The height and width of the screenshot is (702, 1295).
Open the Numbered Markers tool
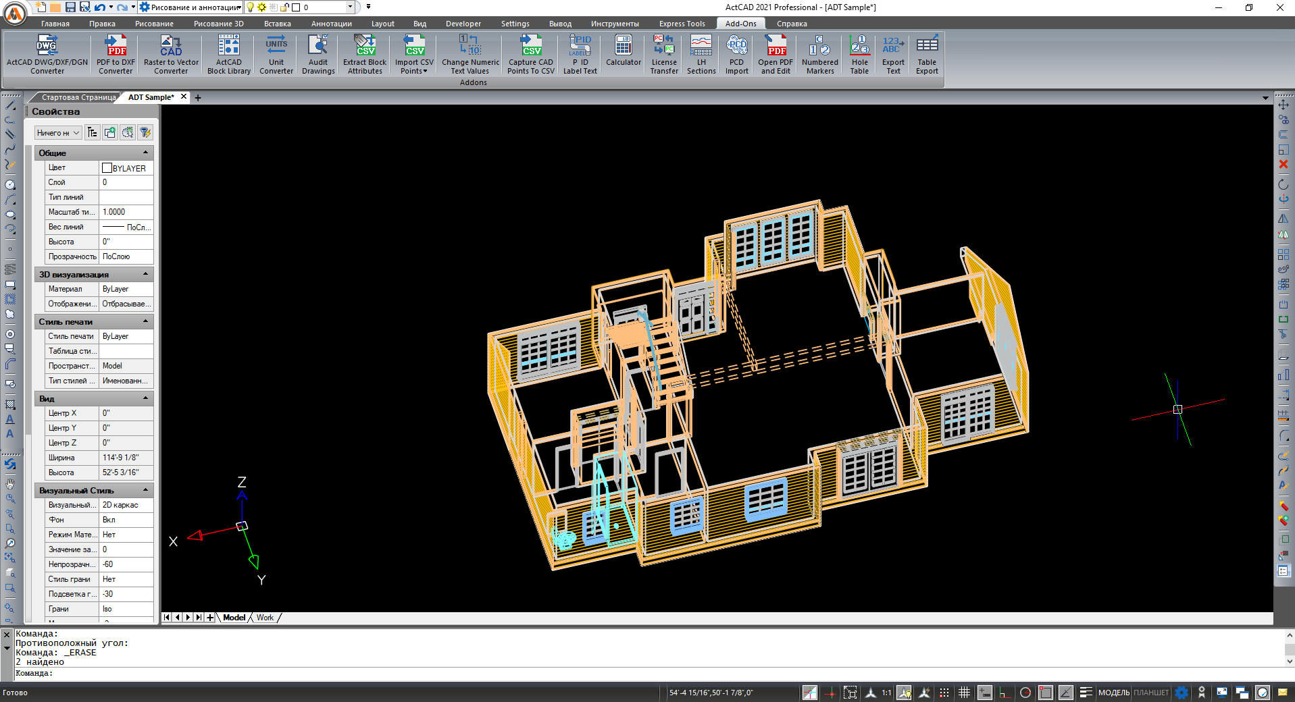coord(819,54)
